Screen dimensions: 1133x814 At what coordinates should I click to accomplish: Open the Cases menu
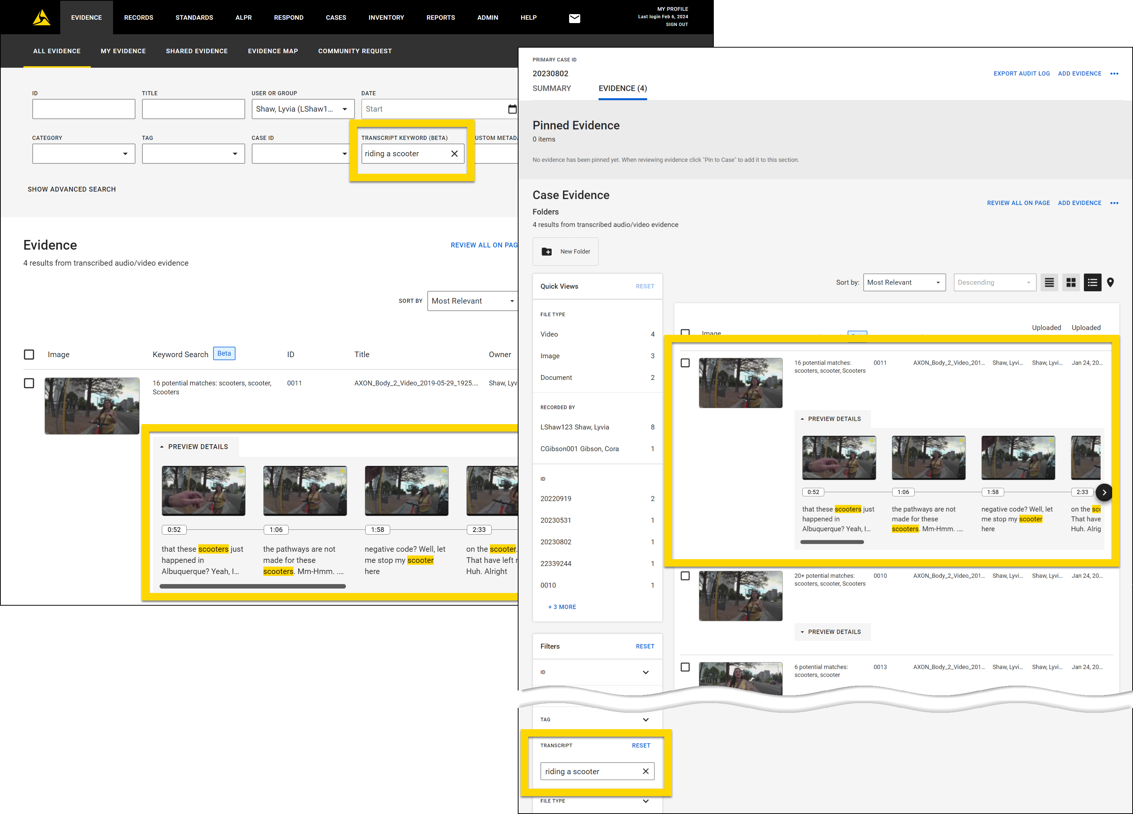[336, 17]
